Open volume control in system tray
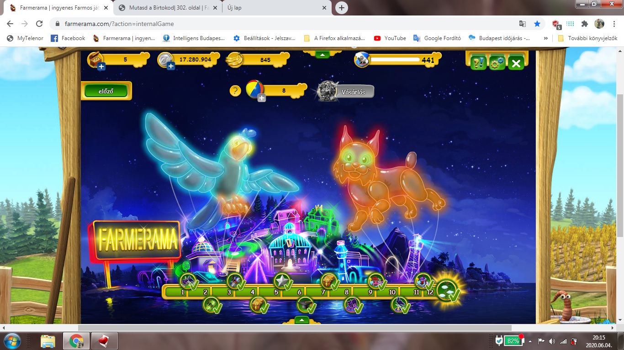 [552, 341]
